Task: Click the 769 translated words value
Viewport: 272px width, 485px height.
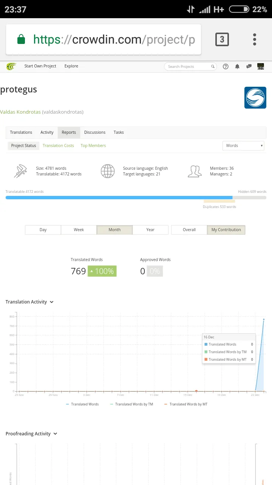Action: pyautogui.click(x=78, y=271)
